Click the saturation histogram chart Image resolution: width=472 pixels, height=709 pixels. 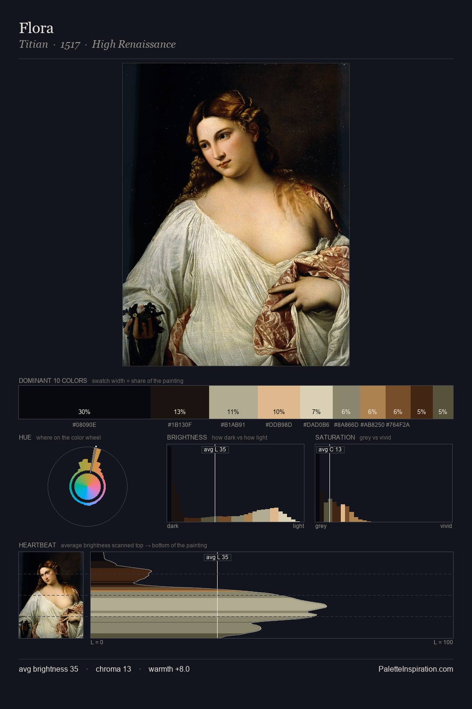pyautogui.click(x=384, y=483)
